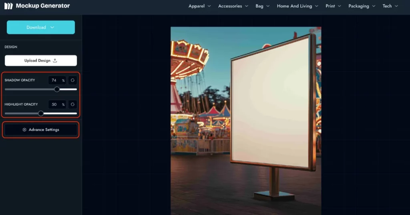Click the Shadow Opacity percentage field

pyautogui.click(x=55, y=80)
